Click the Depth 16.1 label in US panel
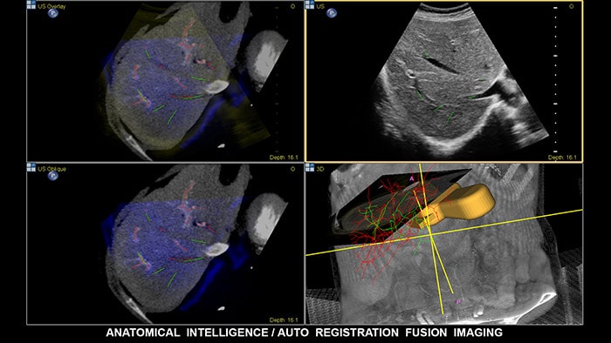 562,158
